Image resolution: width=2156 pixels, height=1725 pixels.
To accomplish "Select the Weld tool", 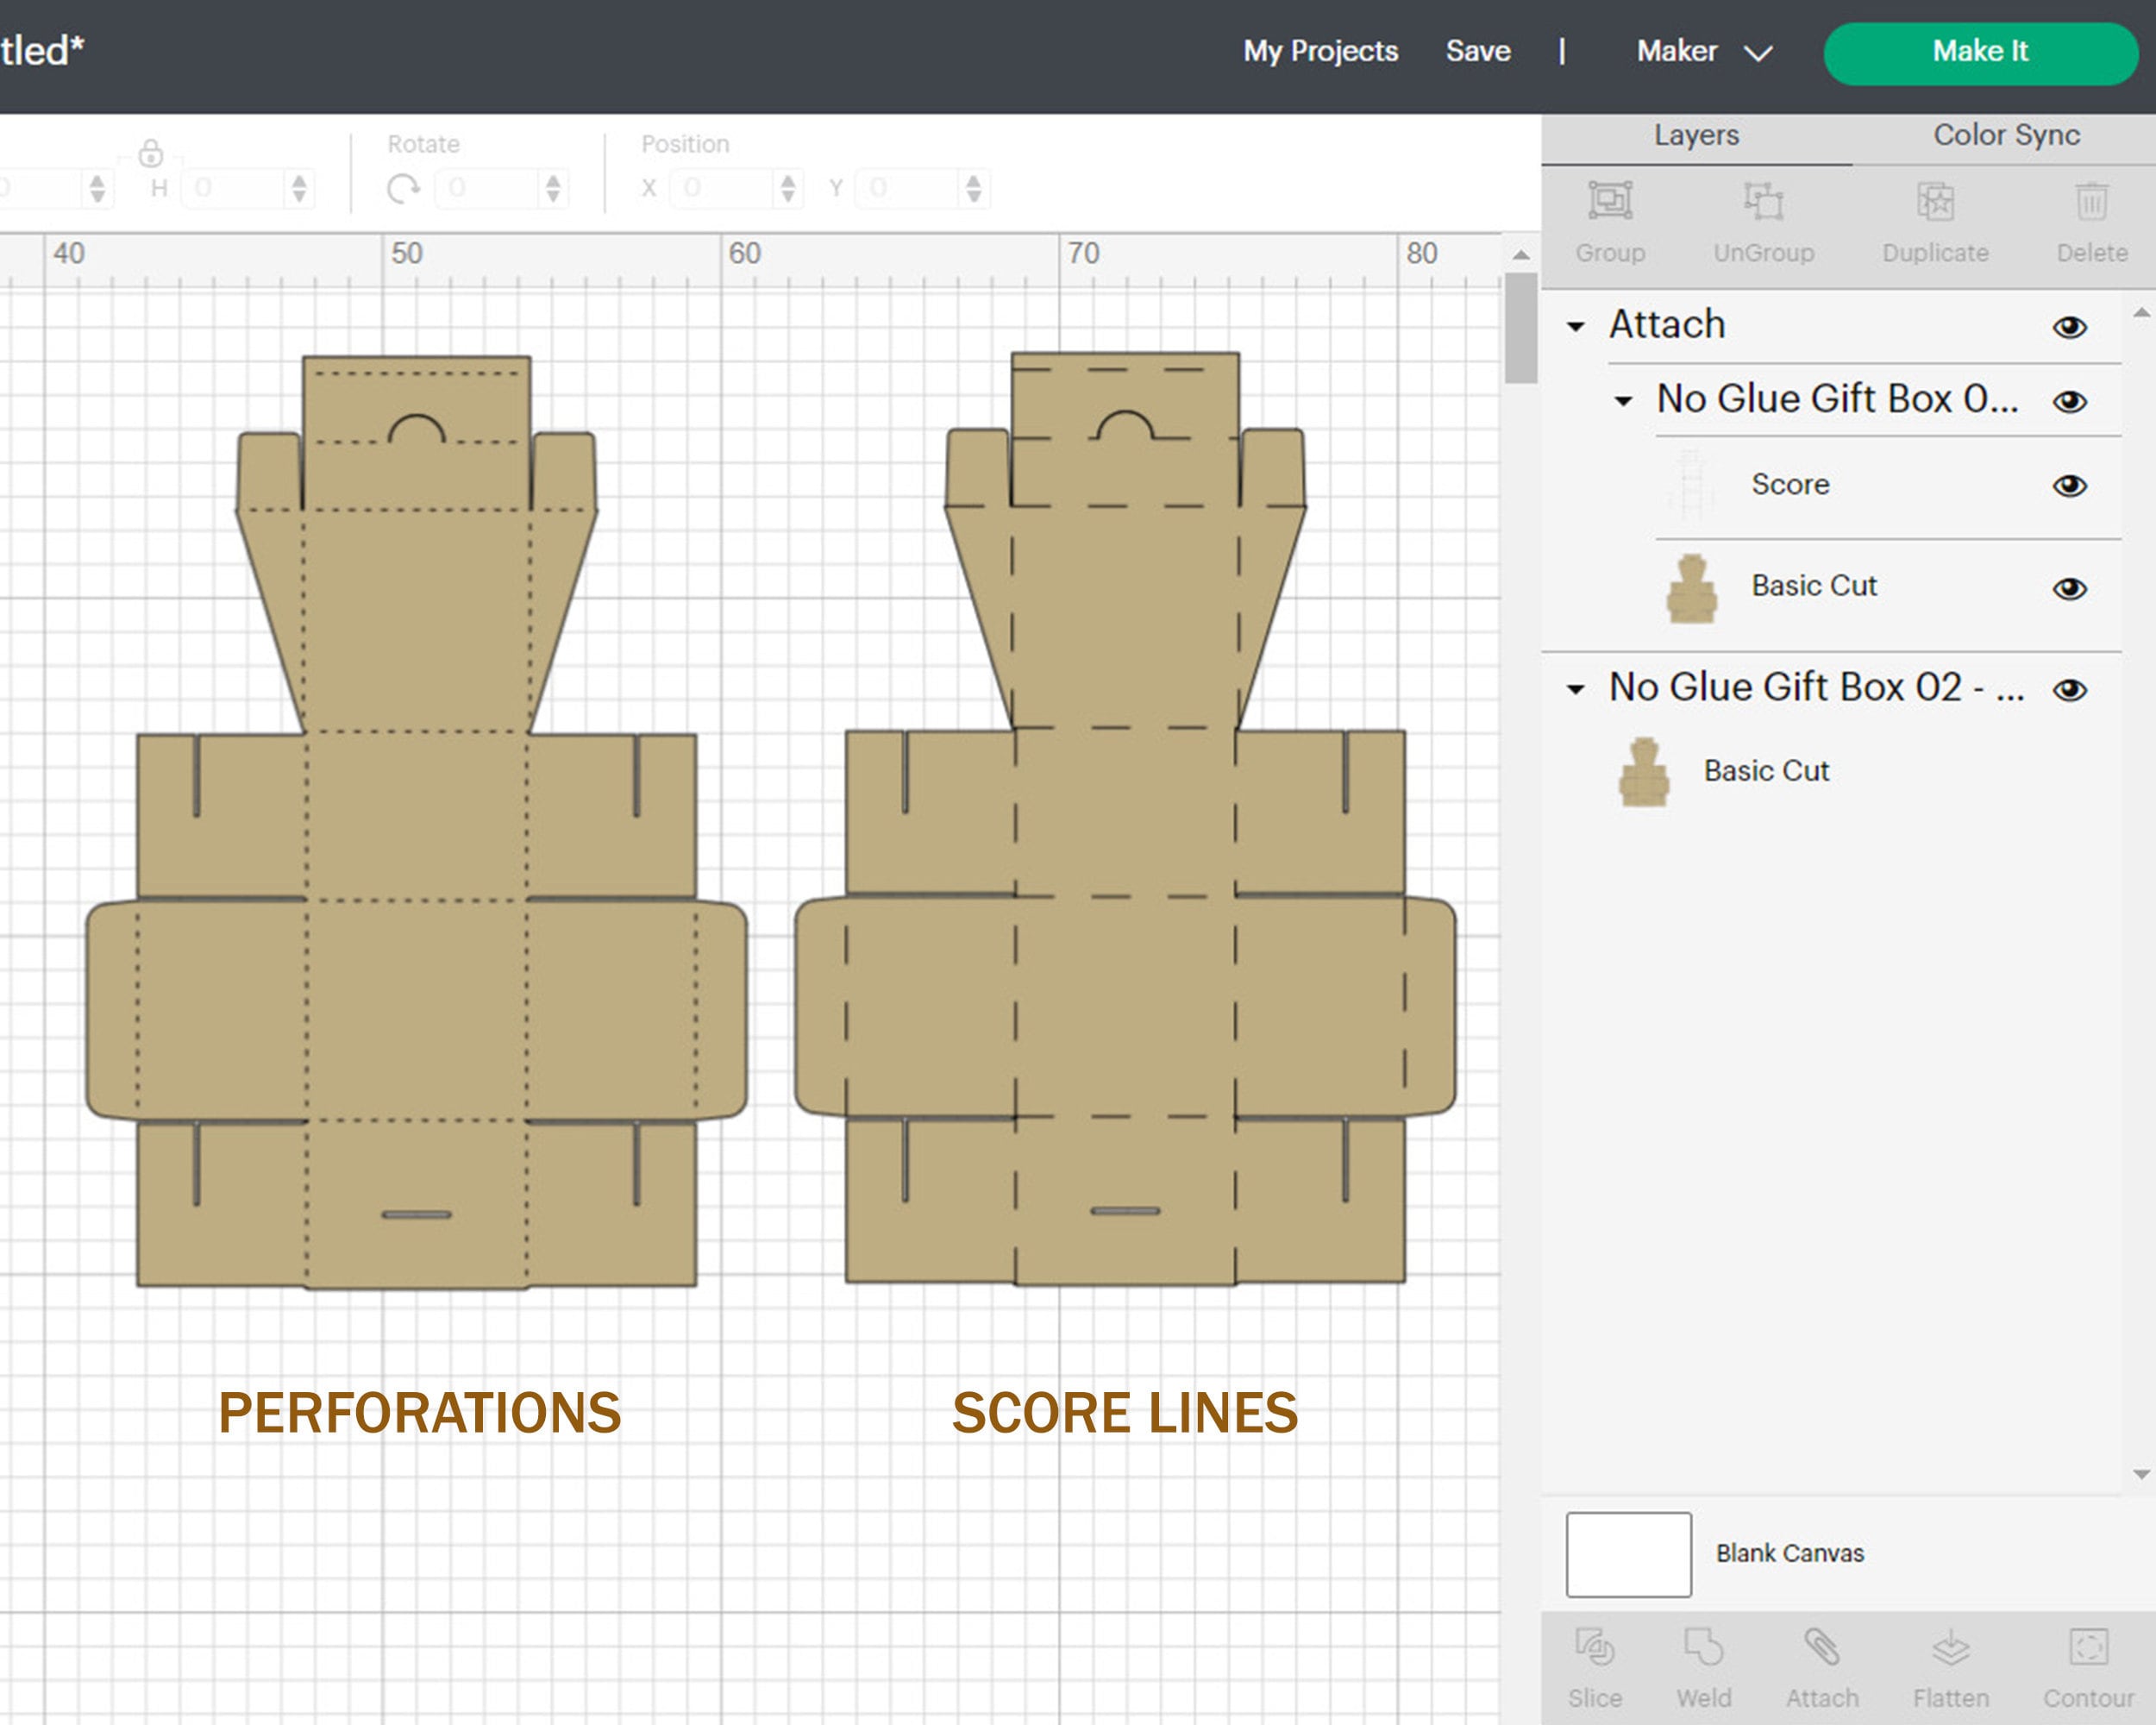I will 1704,1647.
